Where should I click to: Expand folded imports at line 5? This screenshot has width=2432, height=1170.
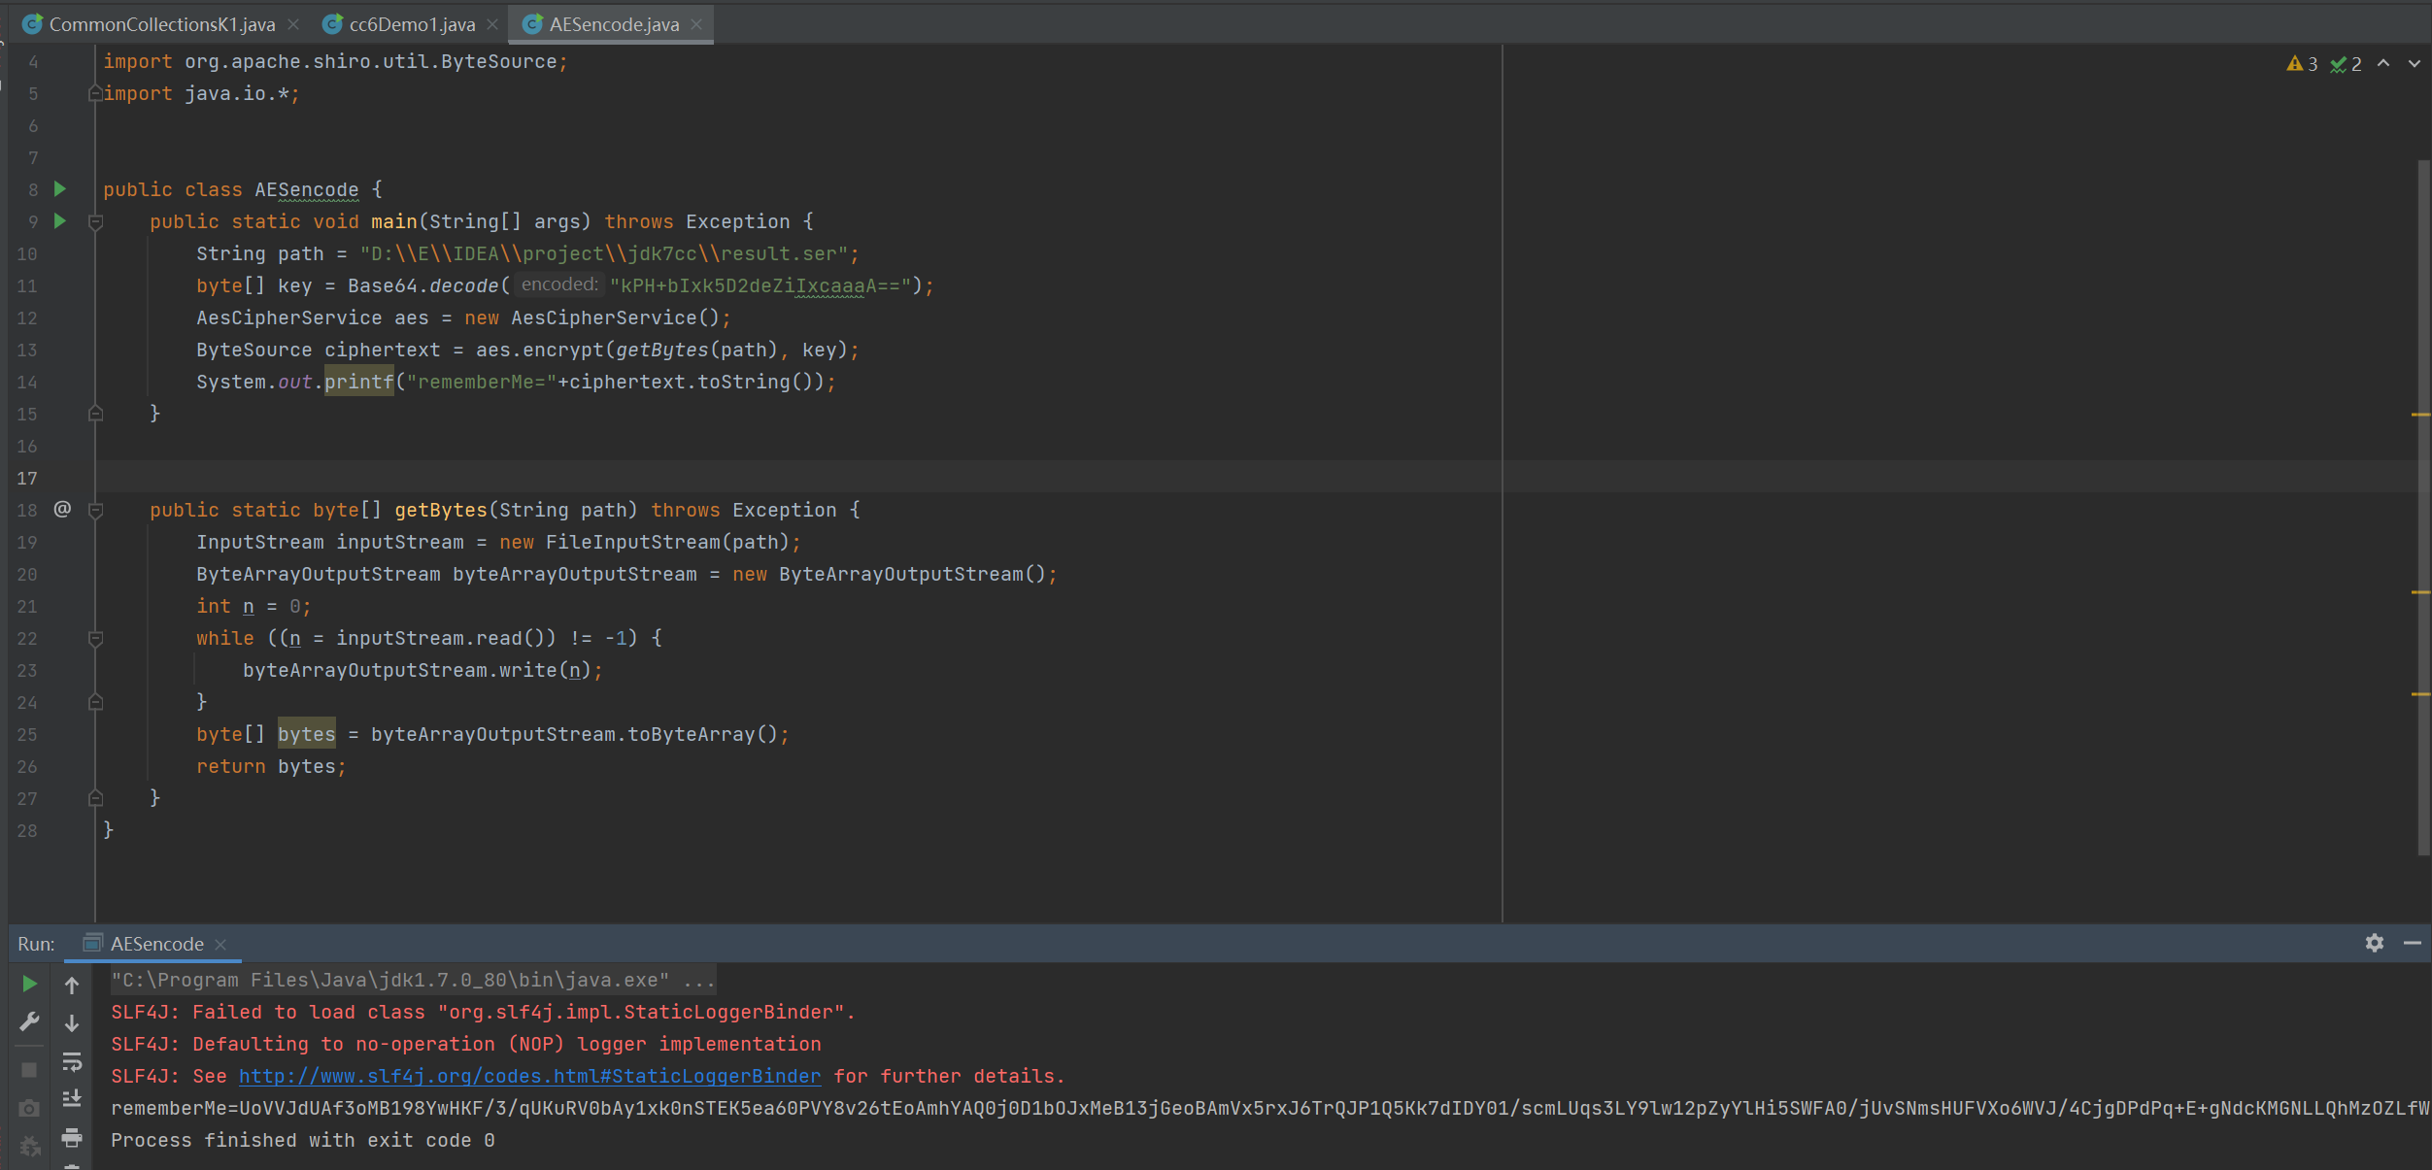click(x=95, y=93)
